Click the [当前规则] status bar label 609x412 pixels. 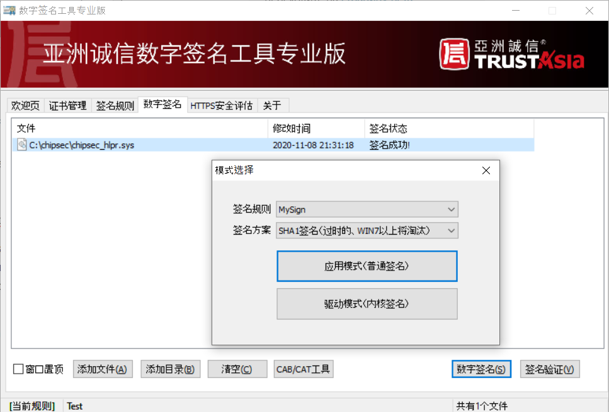tap(32, 406)
